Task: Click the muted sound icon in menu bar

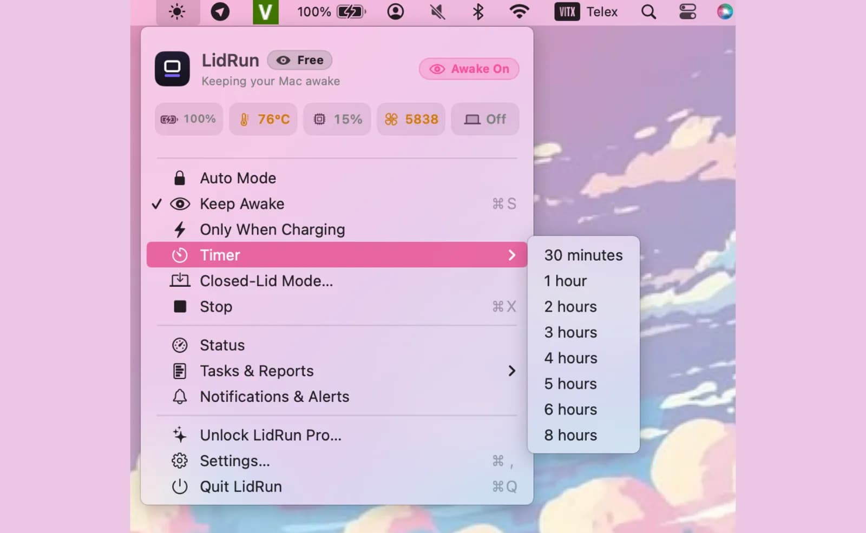Action: point(437,11)
